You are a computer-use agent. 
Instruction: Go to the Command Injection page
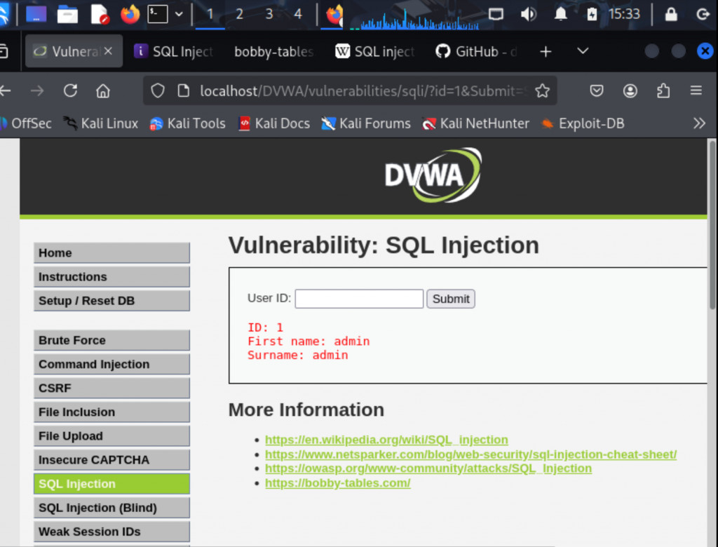pyautogui.click(x=111, y=364)
